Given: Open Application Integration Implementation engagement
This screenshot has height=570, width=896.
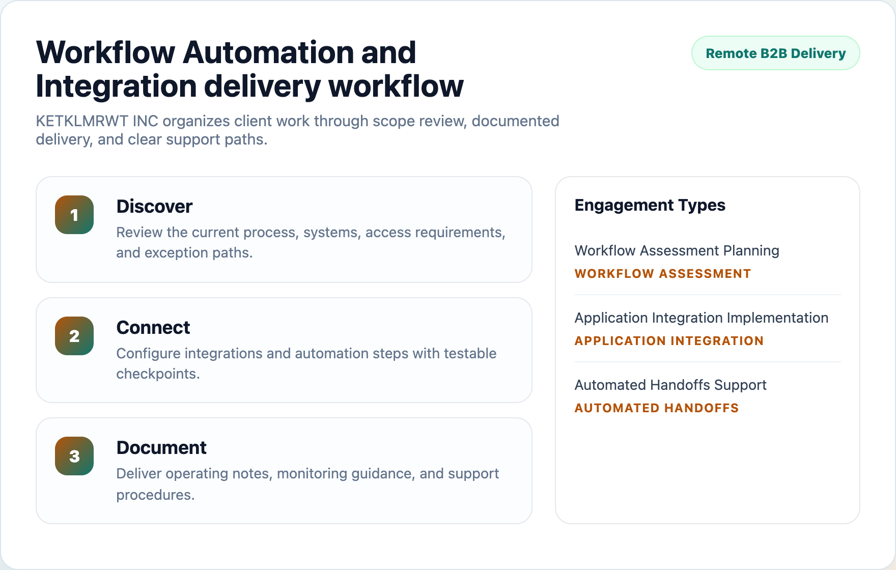Looking at the screenshot, I should (x=701, y=318).
